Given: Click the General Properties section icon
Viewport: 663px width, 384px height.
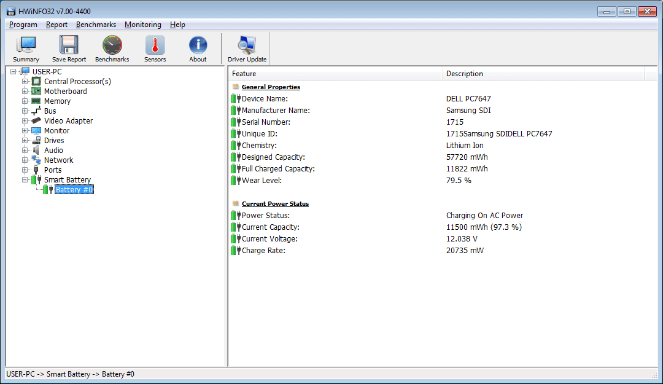Looking at the screenshot, I should [236, 87].
